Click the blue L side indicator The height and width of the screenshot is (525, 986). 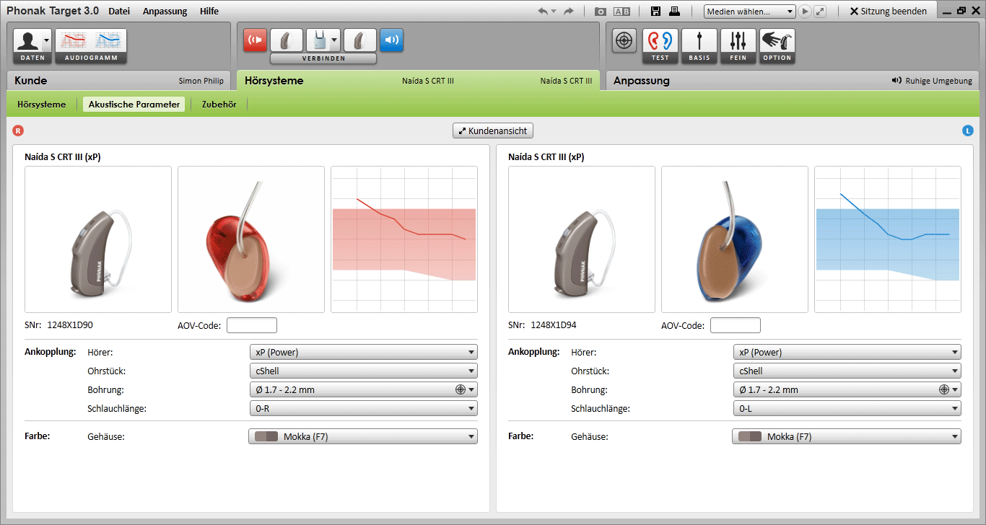[968, 131]
